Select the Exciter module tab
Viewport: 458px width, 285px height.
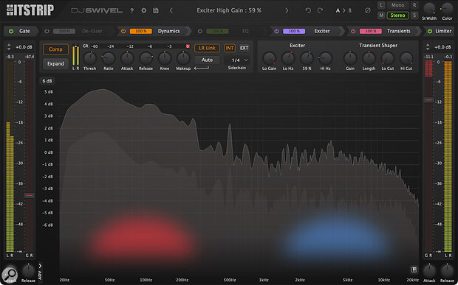322,31
